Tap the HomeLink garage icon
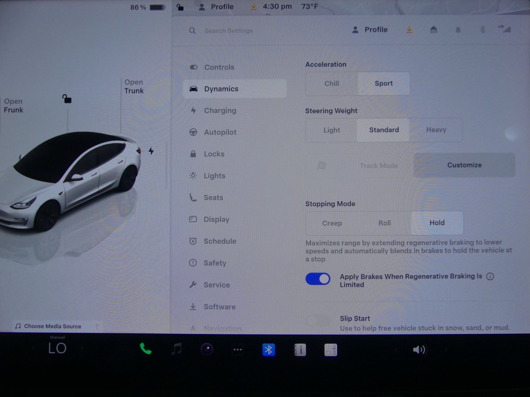Screen dimensions: 530x397 (434, 30)
